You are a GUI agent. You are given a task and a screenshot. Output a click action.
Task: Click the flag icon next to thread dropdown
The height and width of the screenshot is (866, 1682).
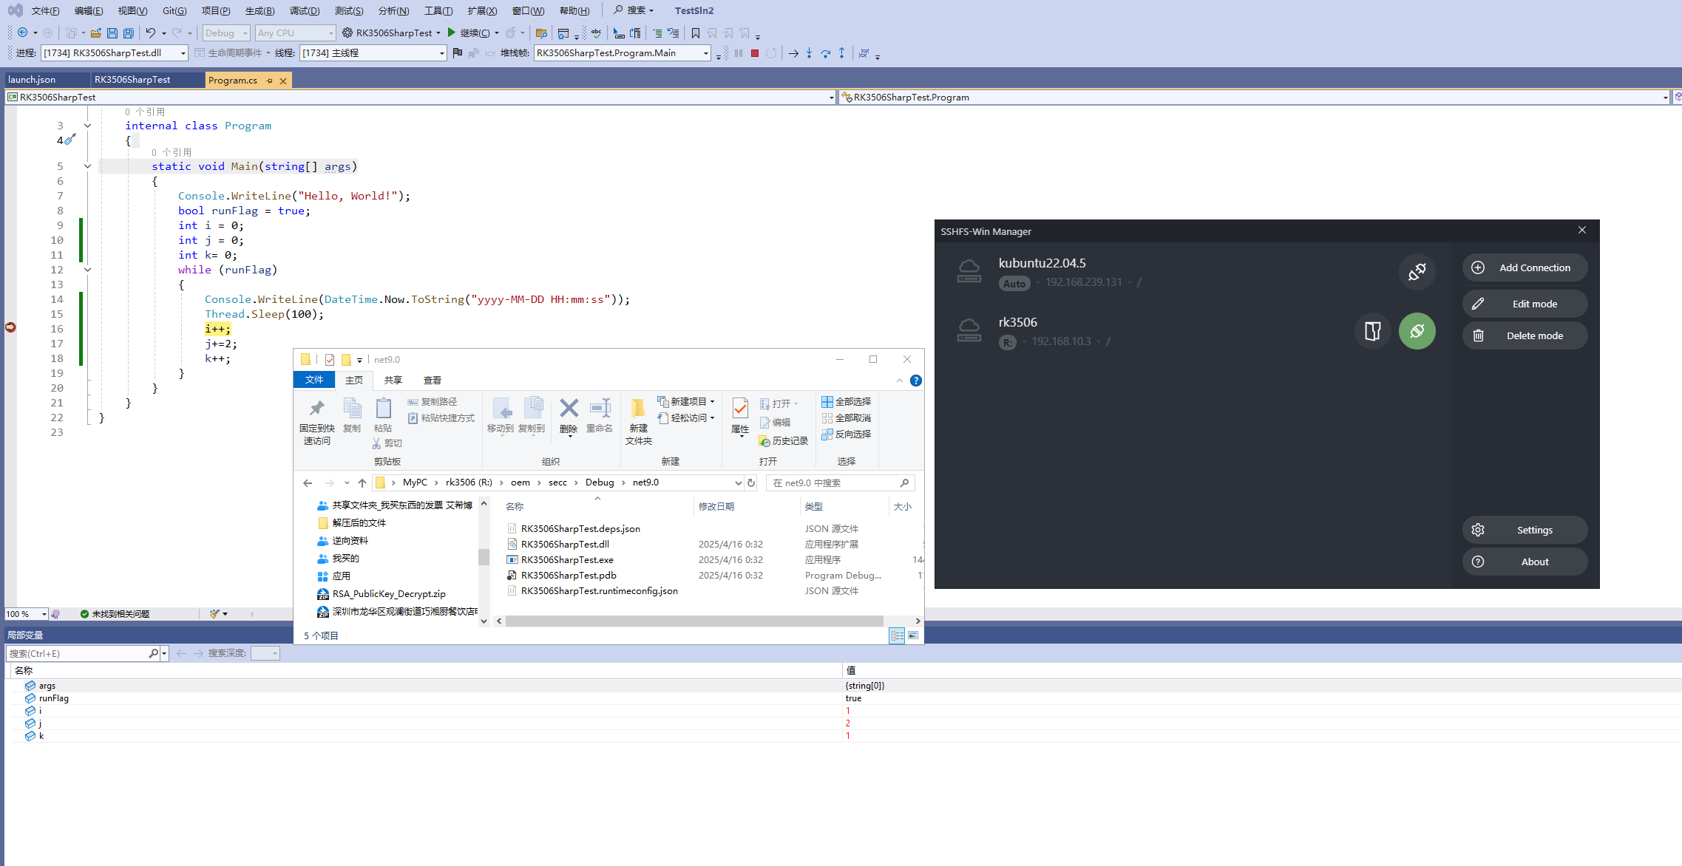pyautogui.click(x=458, y=53)
